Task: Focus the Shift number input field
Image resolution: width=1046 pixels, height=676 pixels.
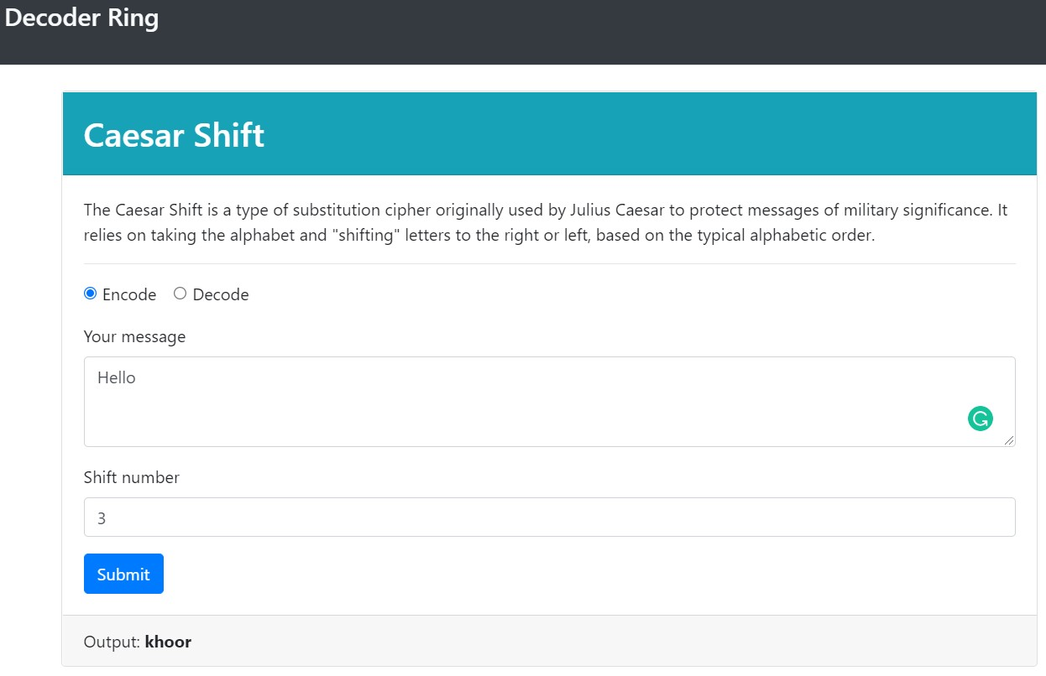Action: click(550, 517)
